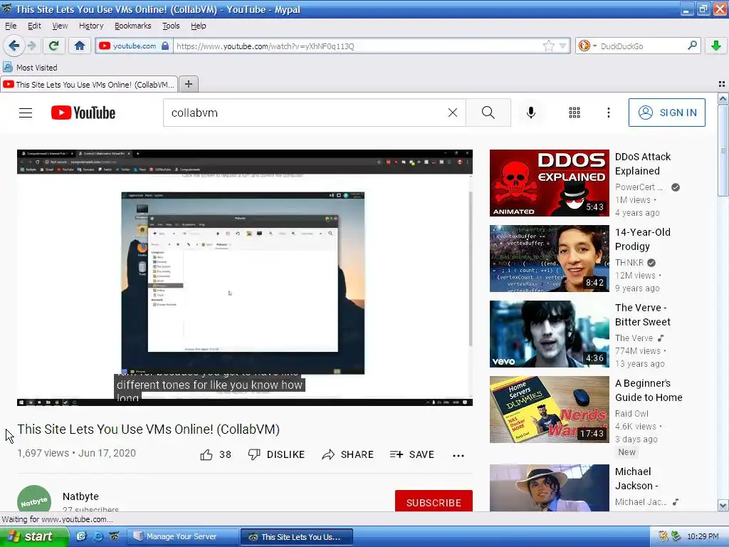Launch Internet Explorer from quick launch
The width and height of the screenshot is (729, 547).
(98, 536)
